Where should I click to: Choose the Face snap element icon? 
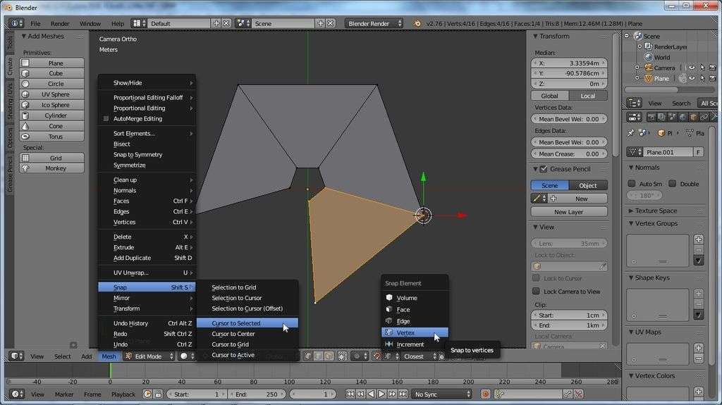tap(388, 309)
